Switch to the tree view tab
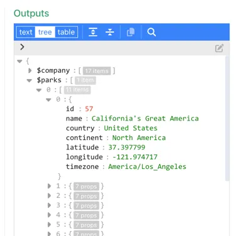Image resolution: width=237 pixels, height=236 pixels. pyautogui.click(x=45, y=32)
